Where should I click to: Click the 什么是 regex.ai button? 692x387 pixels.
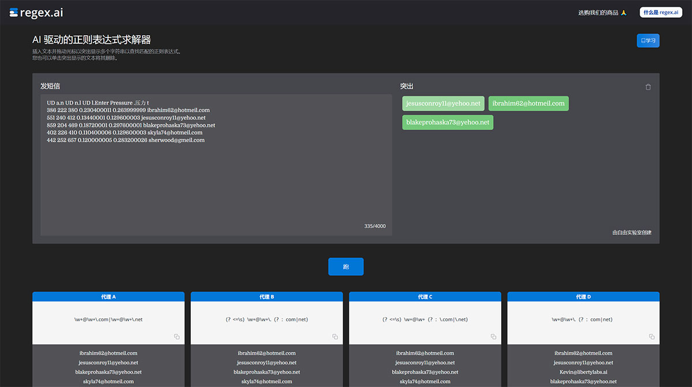pyautogui.click(x=660, y=12)
